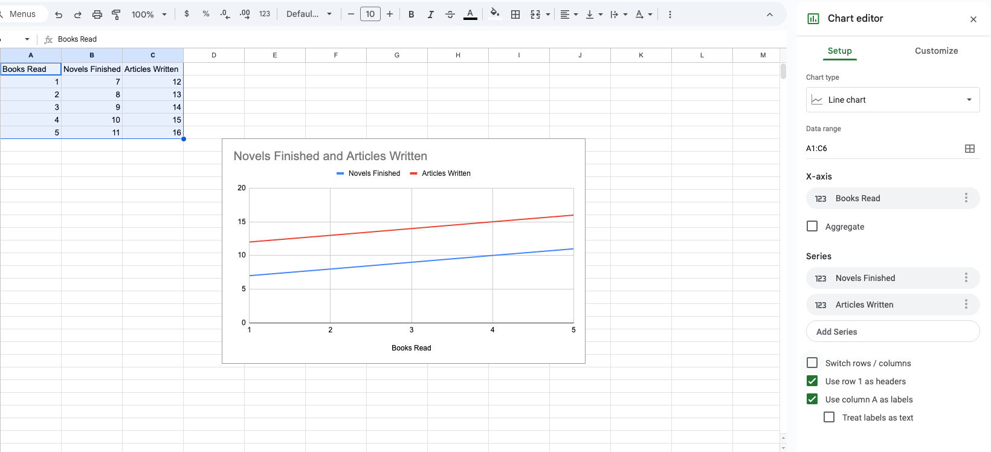The image size is (991, 452).
Task: Open the font family dropdown
Action: click(x=309, y=14)
